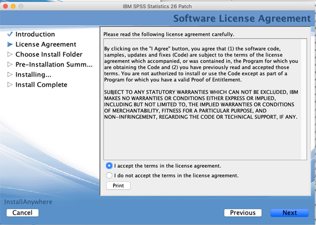316x225 pixels.
Task: Cancel the SPSS patch installer
Action: 23,212
